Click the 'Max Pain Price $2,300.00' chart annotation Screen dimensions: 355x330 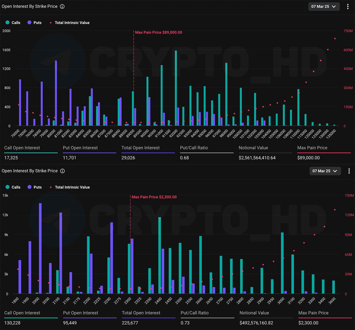[x=154, y=197]
